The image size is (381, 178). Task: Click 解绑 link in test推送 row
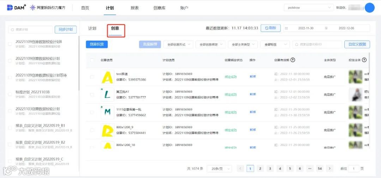point(253,77)
